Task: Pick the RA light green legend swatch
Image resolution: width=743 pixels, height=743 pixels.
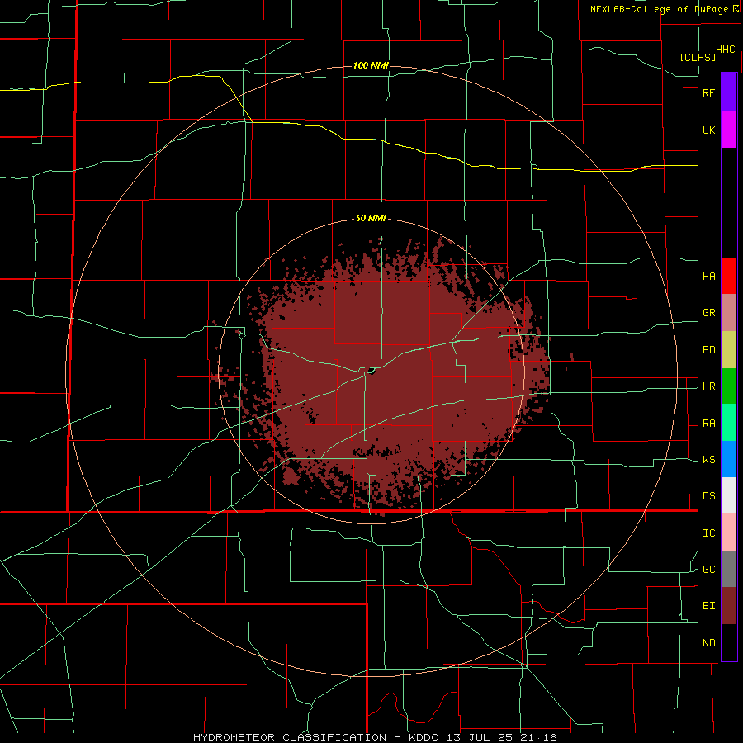Action: click(x=729, y=423)
